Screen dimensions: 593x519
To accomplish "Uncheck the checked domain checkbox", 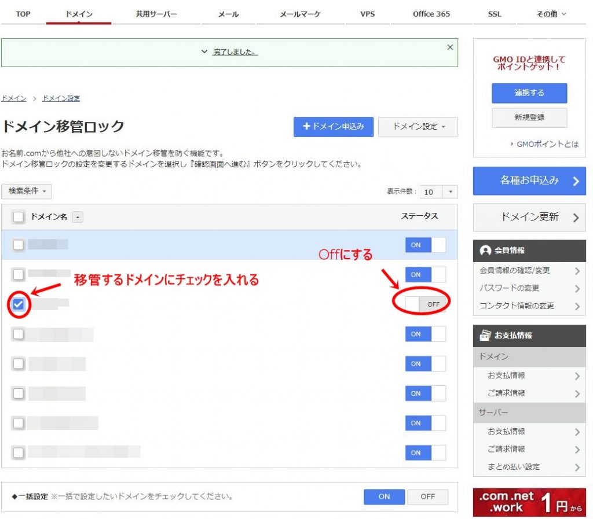I will tap(19, 304).
